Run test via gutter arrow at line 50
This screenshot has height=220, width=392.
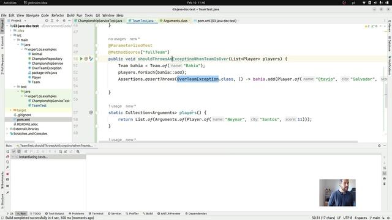pos(81,59)
